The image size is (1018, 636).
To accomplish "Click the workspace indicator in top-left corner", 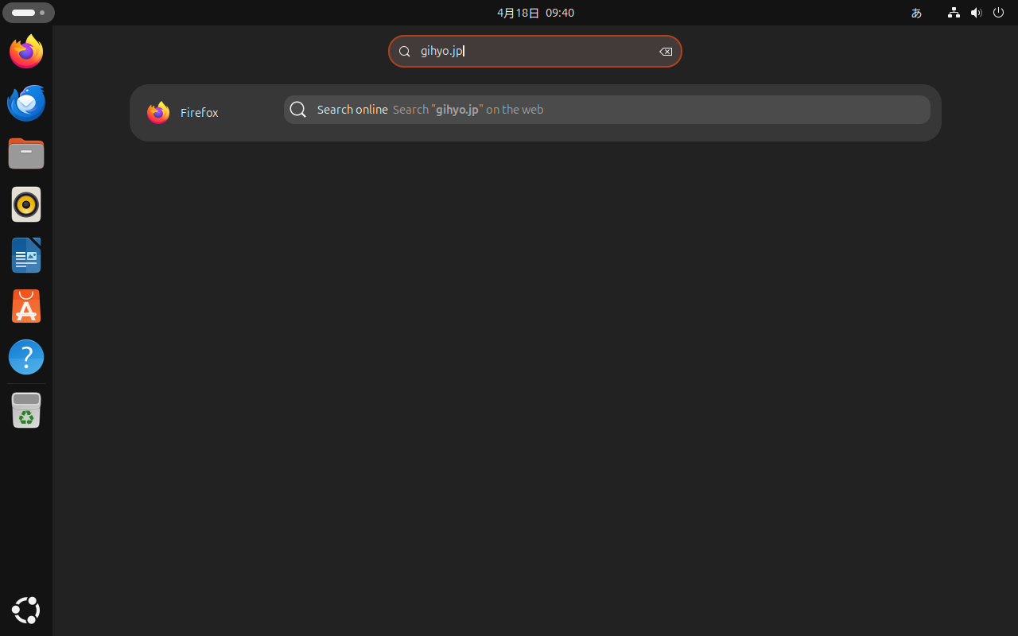I will 29,13.
